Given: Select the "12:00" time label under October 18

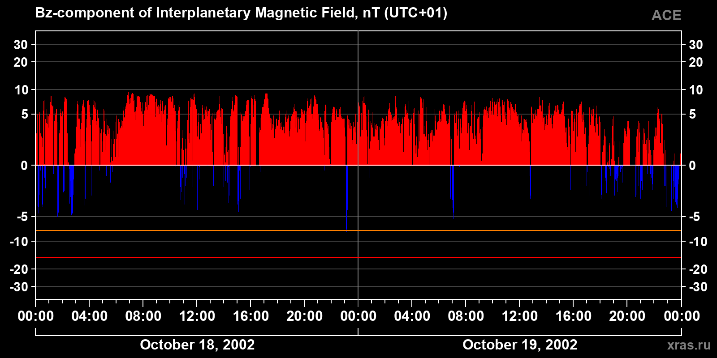Looking at the screenshot, I should click(197, 316).
